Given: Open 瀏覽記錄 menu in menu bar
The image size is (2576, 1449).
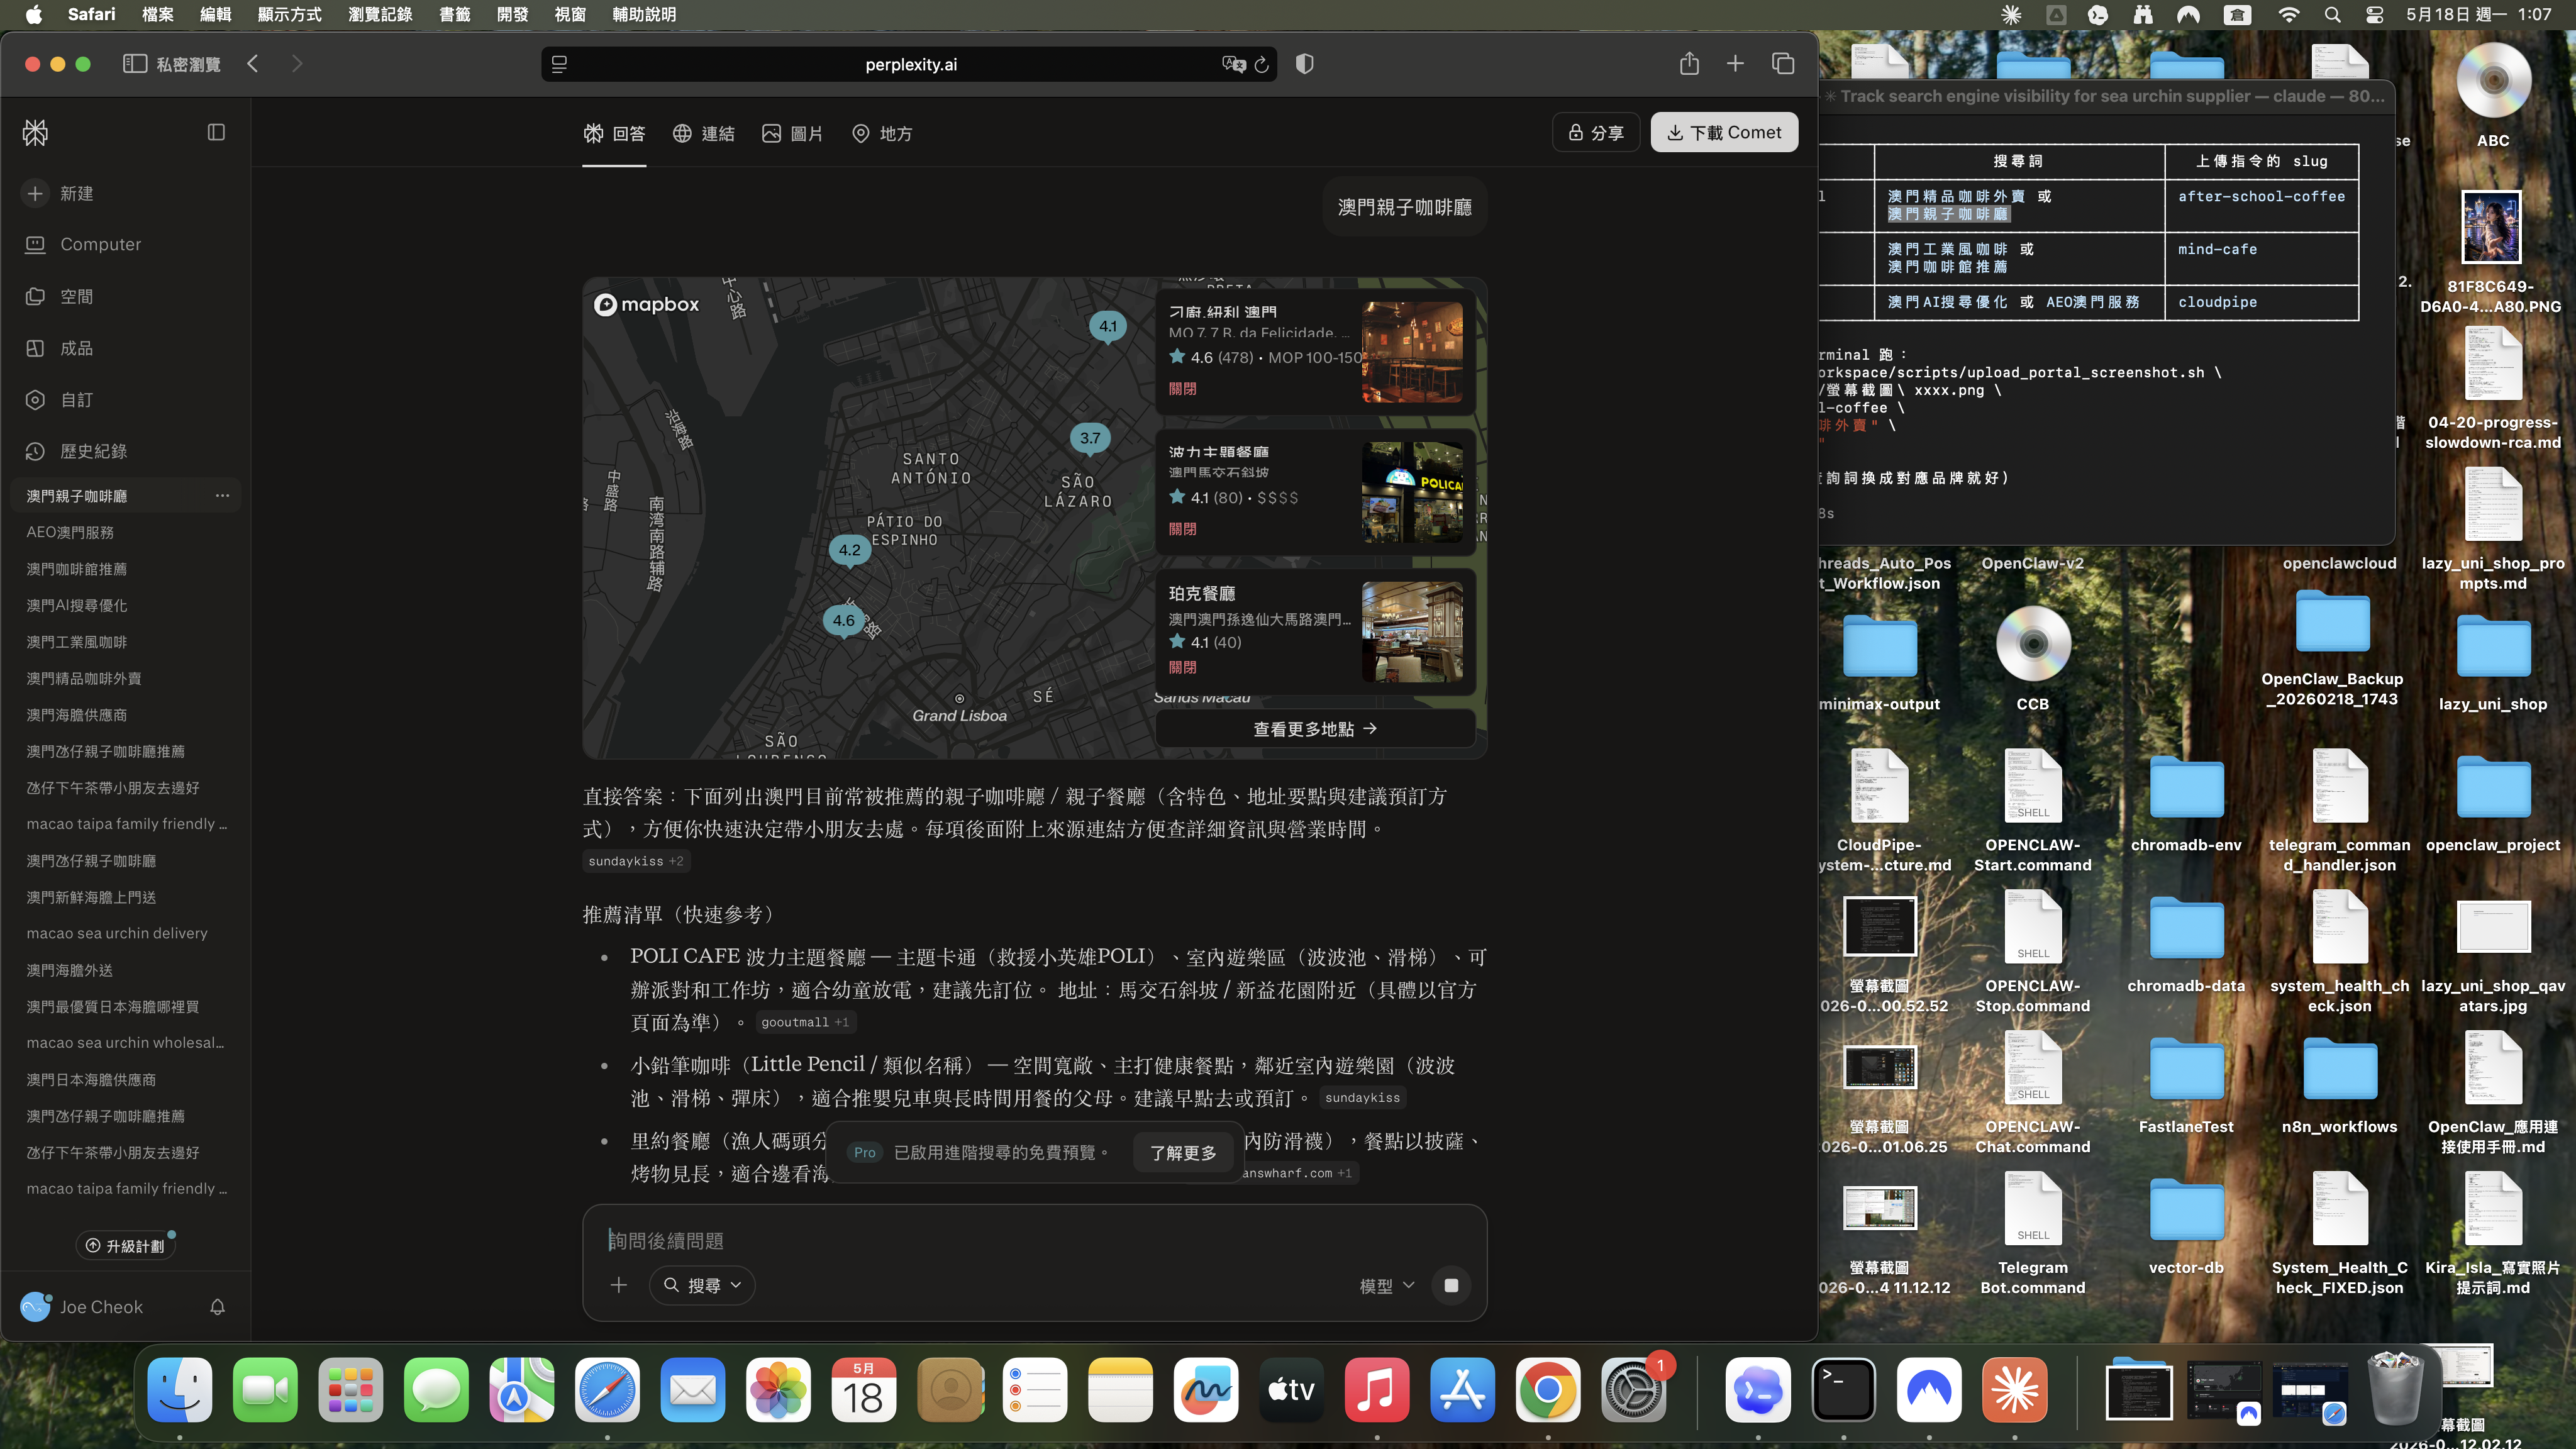Looking at the screenshot, I should click(380, 14).
